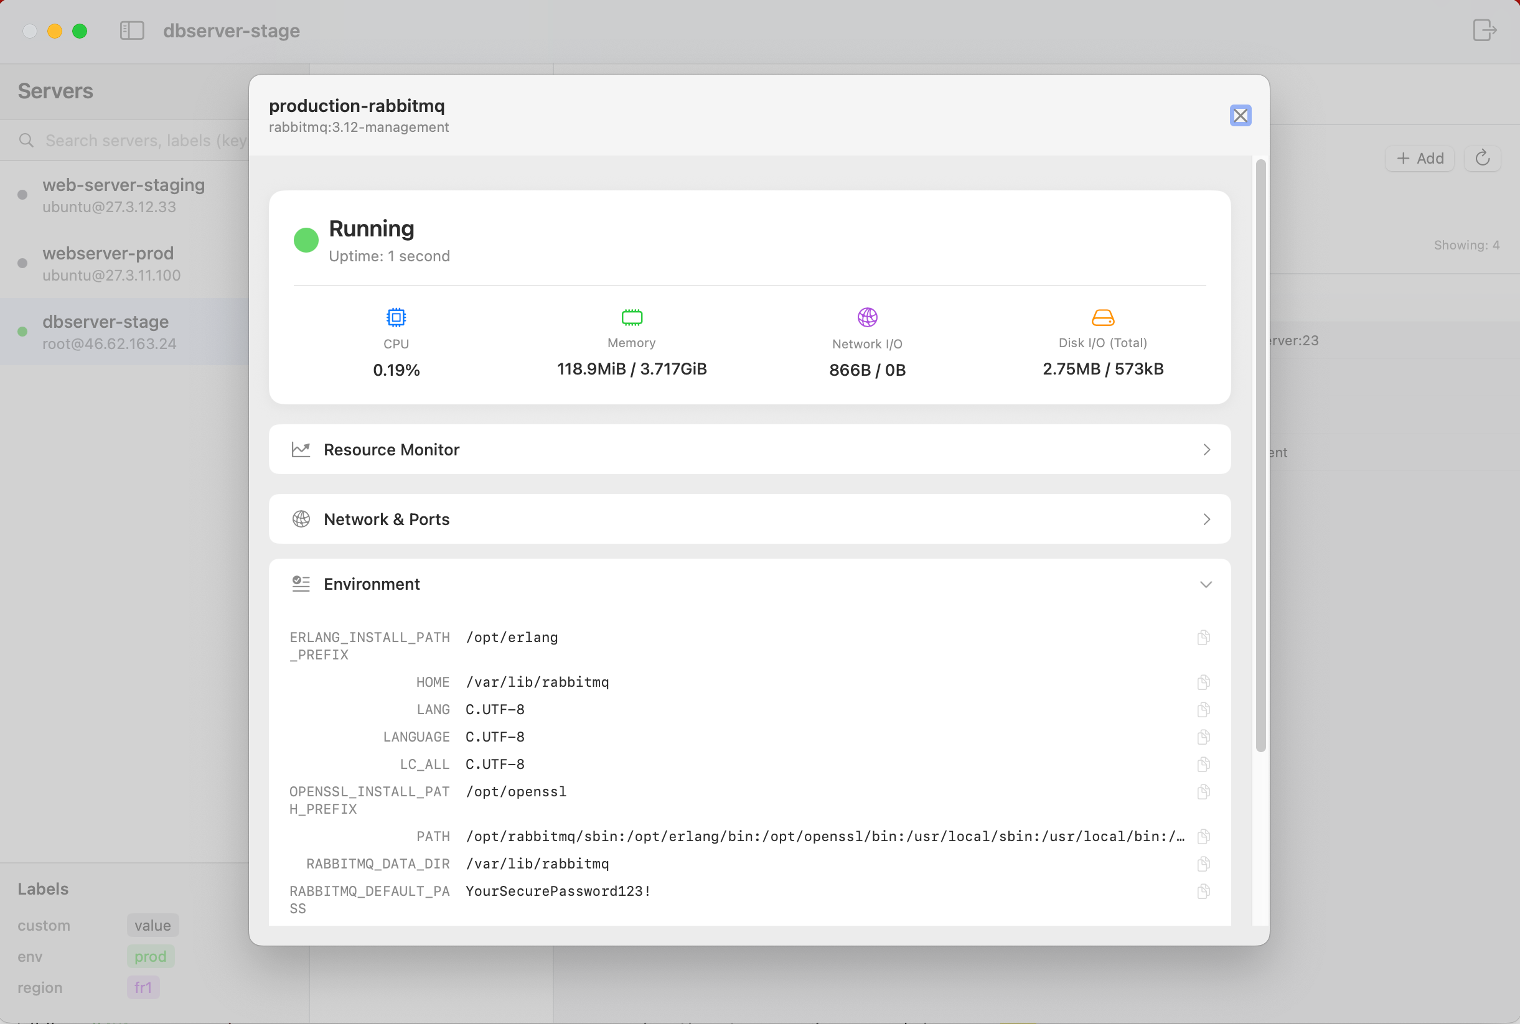Click the Network & Ports chevron arrow

(x=1206, y=519)
